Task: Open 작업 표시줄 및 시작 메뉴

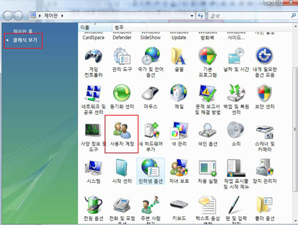Action: pyautogui.click(x=236, y=175)
